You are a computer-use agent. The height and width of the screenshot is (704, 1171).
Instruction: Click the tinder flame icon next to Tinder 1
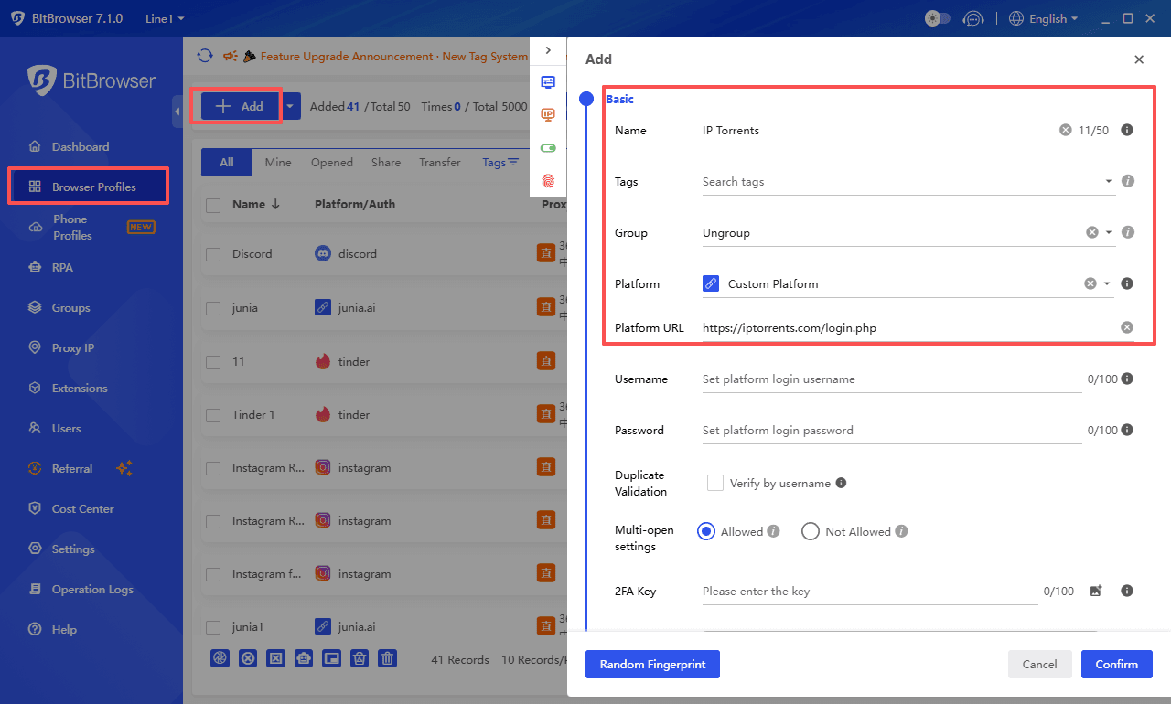tap(322, 414)
